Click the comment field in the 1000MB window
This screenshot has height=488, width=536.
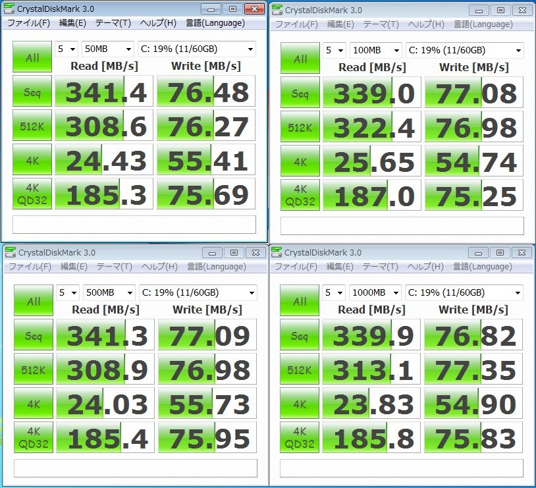pos(402,468)
